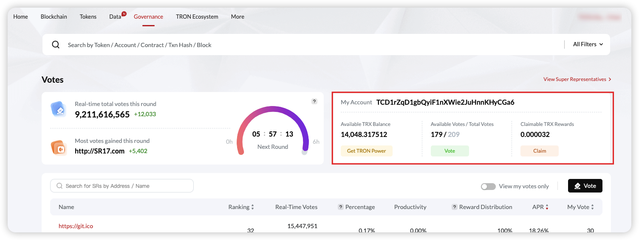Image resolution: width=639 pixels, height=240 pixels.
Task: Focus the Search for SRs input field
Action: [x=122, y=186]
